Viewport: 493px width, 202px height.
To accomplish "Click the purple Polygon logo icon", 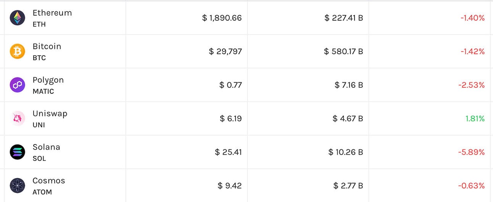I will click(x=17, y=85).
